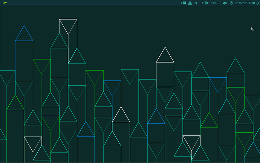260x163 pixels.
Task: Click the CPU chip icon
Action: coord(206,3)
